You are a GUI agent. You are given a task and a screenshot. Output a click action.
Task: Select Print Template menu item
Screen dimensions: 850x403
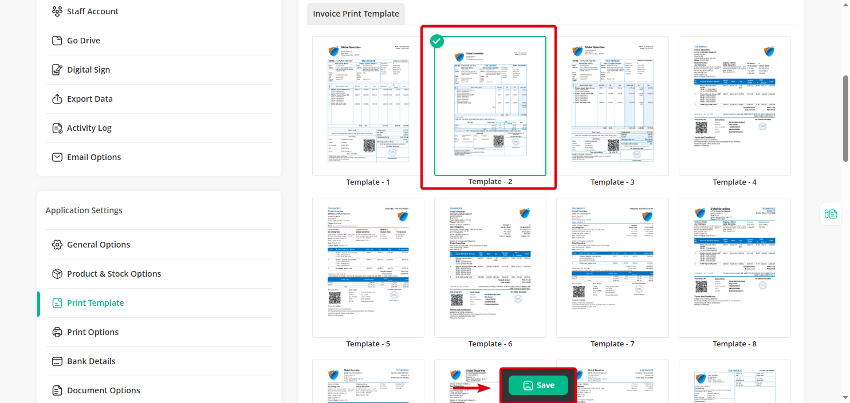point(159,303)
